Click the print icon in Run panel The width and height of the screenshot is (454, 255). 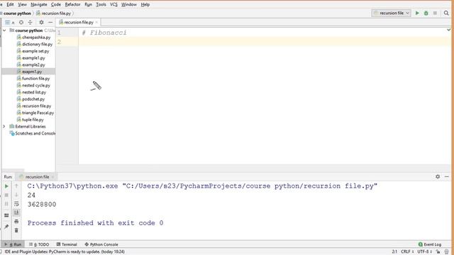(x=16, y=222)
